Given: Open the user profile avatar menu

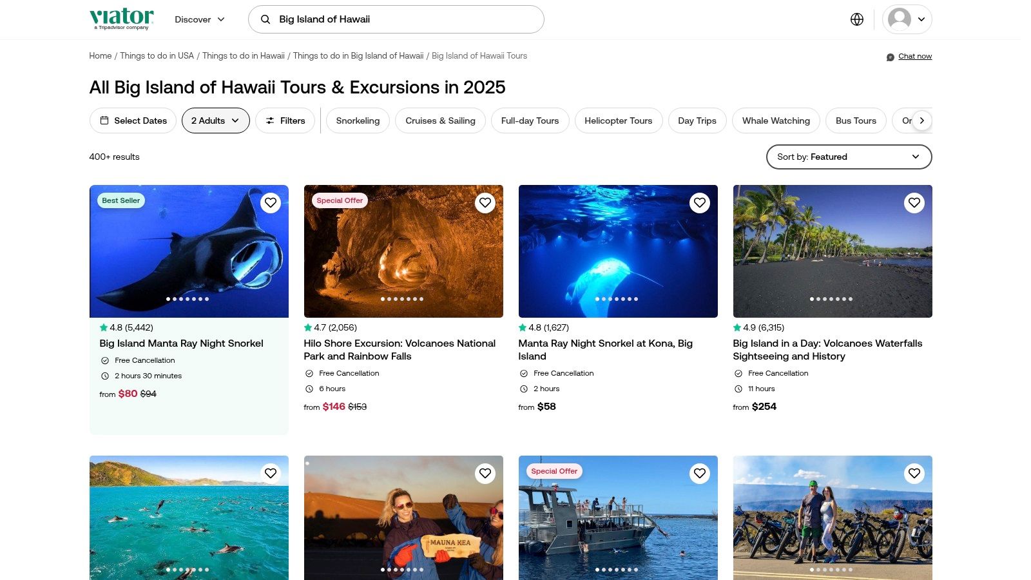Looking at the screenshot, I should pos(907,19).
